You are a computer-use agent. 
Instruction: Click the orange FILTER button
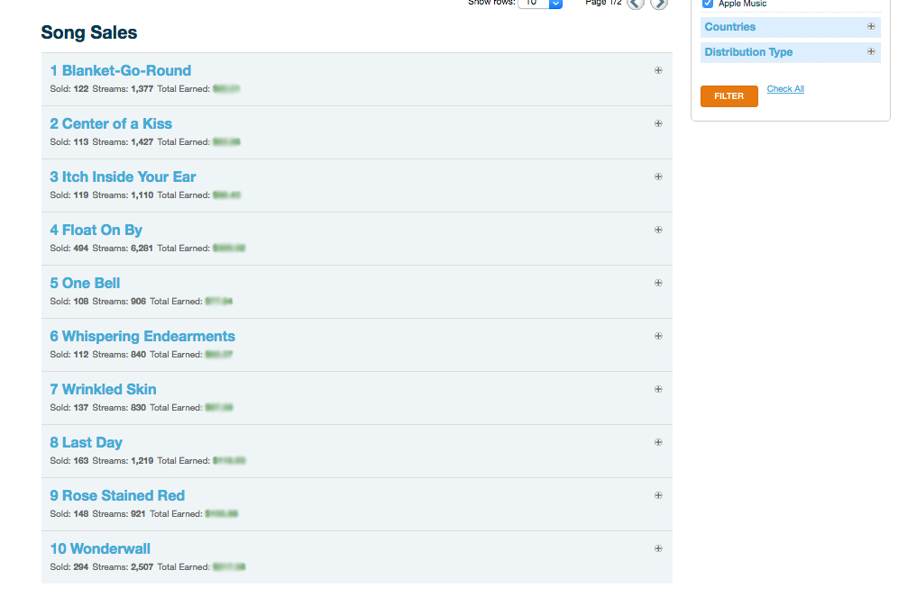[x=728, y=96]
